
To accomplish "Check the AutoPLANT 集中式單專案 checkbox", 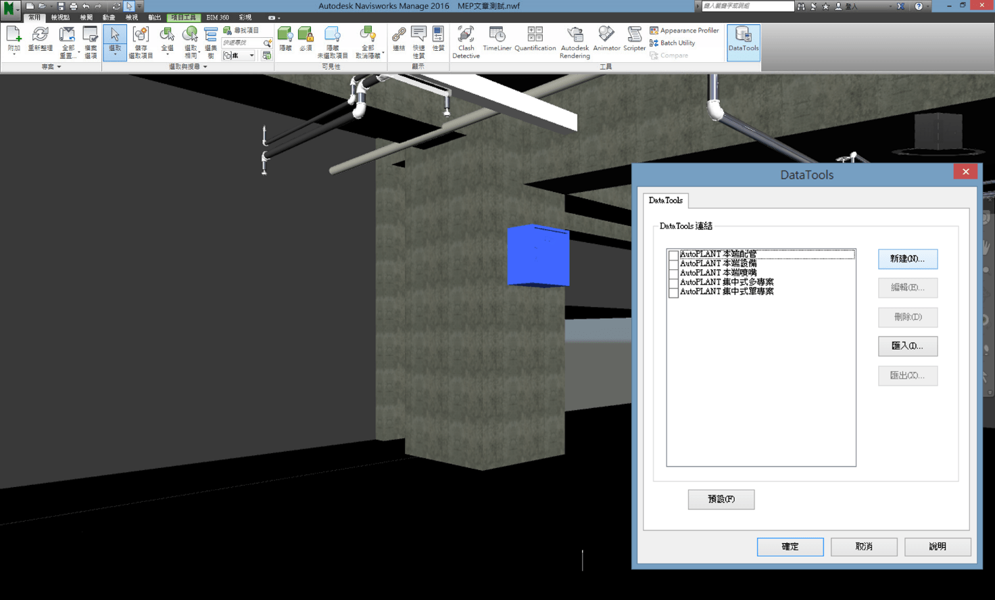I will click(673, 292).
